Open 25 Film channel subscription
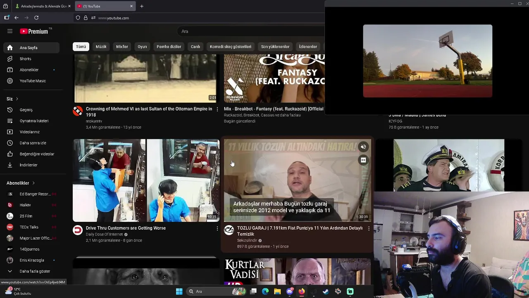This screenshot has width=529, height=298. 31,216
